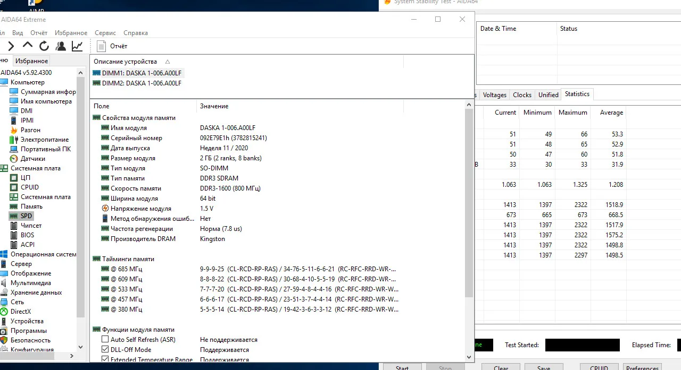Toggle Auto Self Refresh (ASR) checkbox

[x=105, y=340]
